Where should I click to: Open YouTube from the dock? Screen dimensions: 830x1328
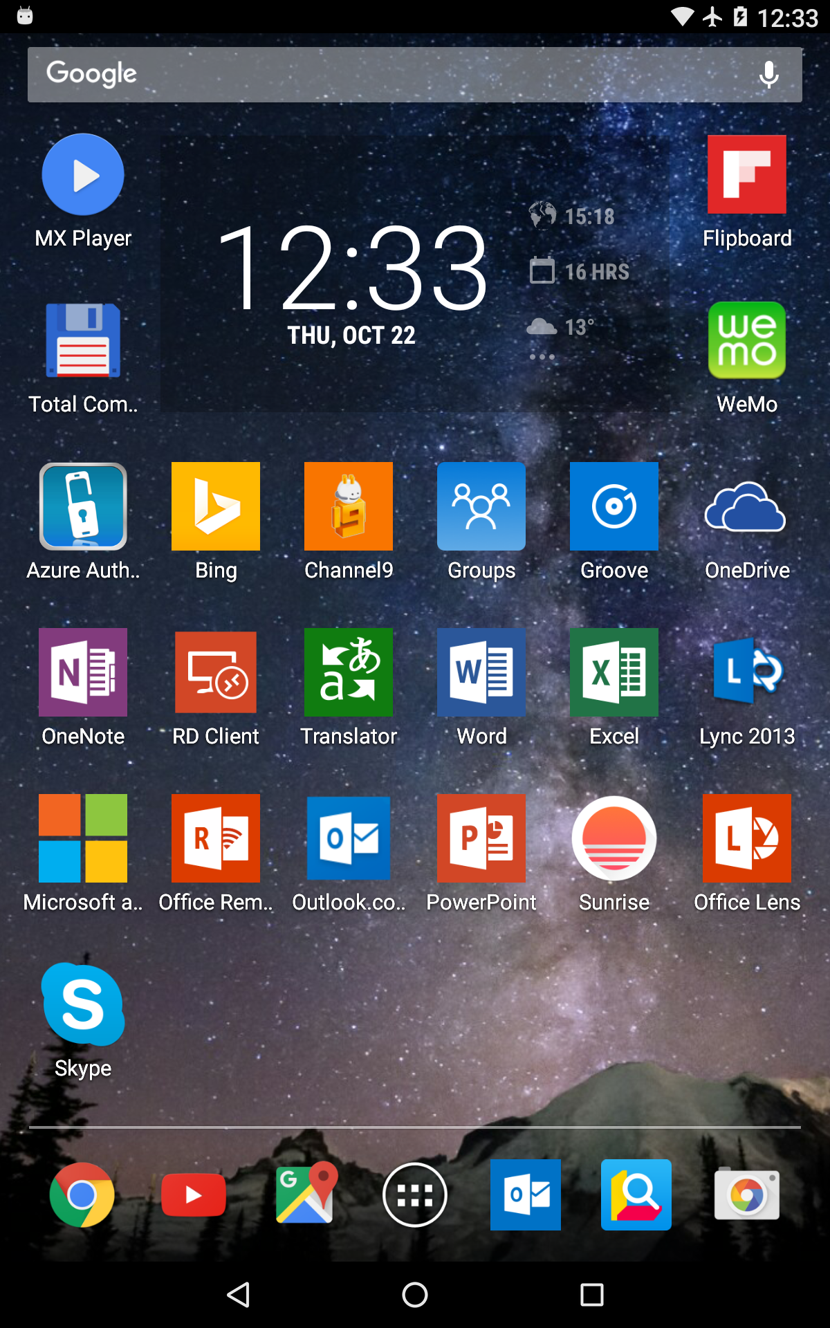coord(194,1195)
